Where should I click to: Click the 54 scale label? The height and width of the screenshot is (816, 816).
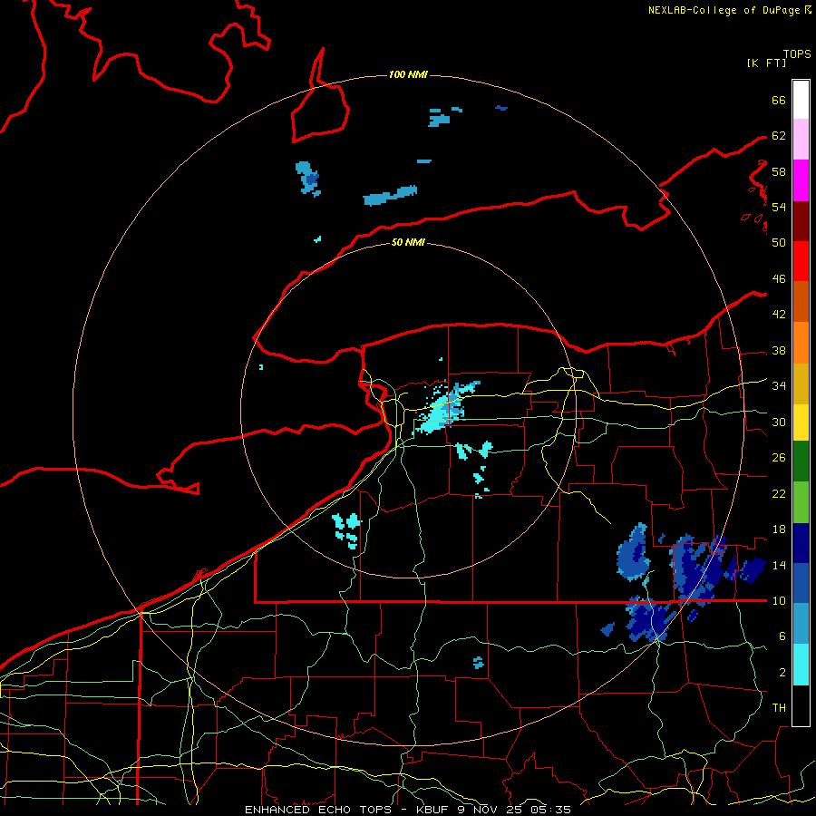coord(779,207)
